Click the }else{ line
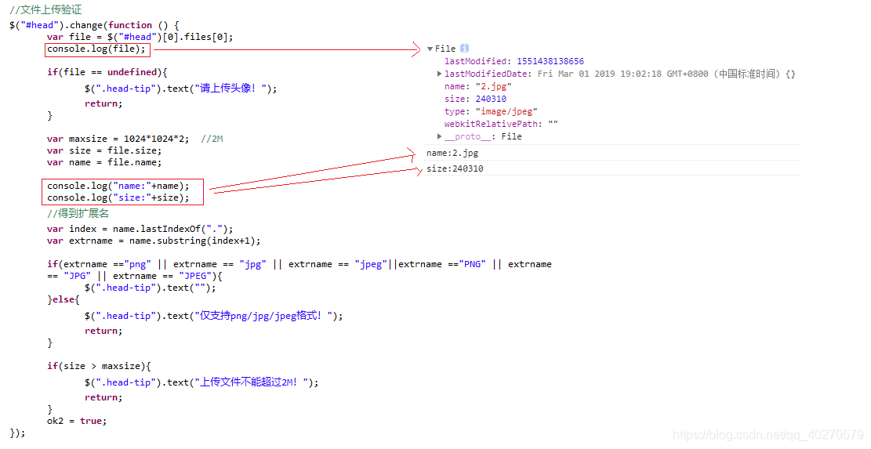This screenshot has height=449, width=871. coord(64,299)
